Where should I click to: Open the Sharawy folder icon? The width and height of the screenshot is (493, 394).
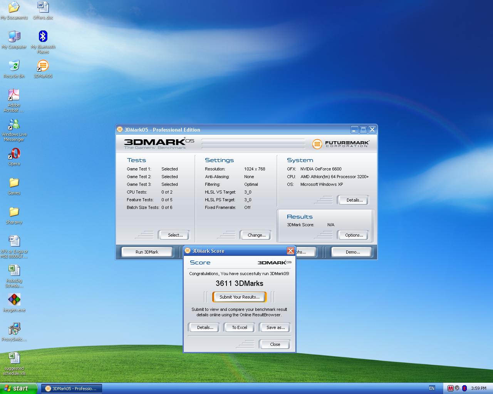(x=14, y=215)
